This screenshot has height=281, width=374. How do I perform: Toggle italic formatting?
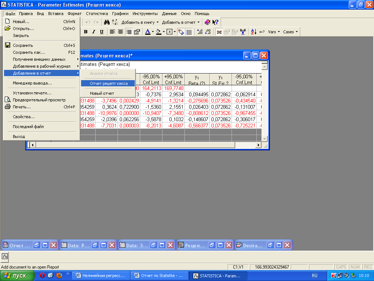tap(94, 32)
